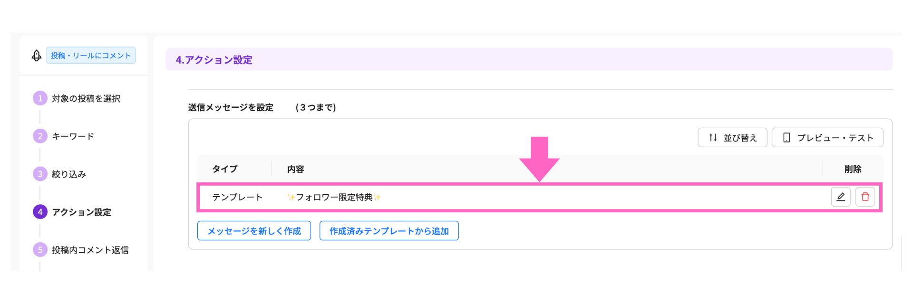Open the 並び替え sort button
Screen dimensions: 913x304
pyautogui.click(x=732, y=138)
